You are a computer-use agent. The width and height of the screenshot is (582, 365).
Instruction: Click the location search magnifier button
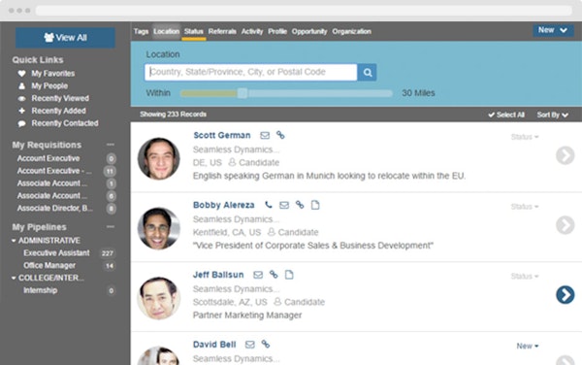(367, 73)
